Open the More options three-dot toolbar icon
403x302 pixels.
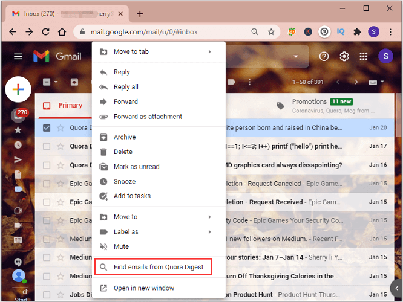249,82
